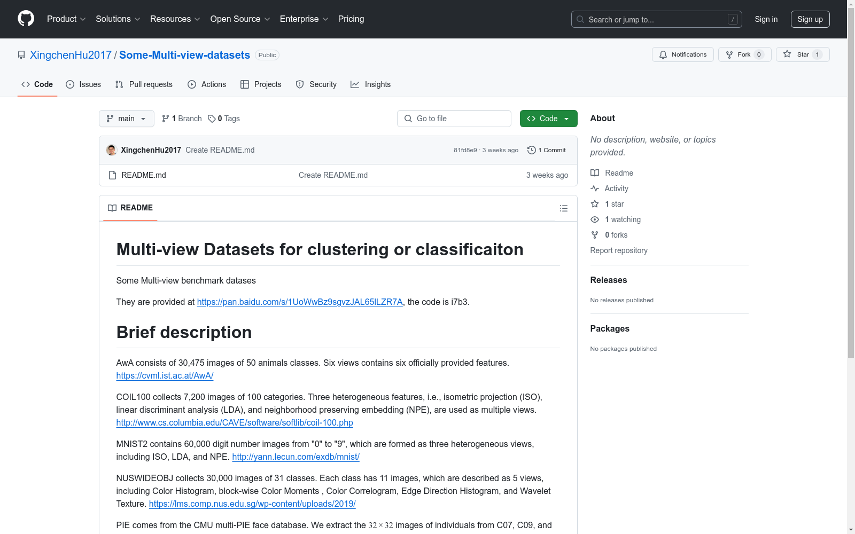Switch to the Security tab
This screenshot has width=855, height=534.
[x=316, y=84]
